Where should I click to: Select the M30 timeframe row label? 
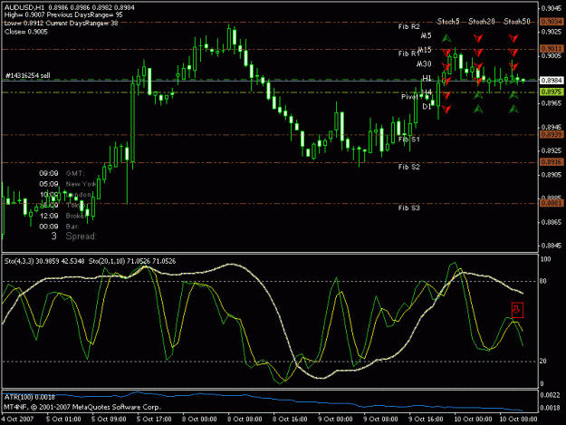(424, 64)
